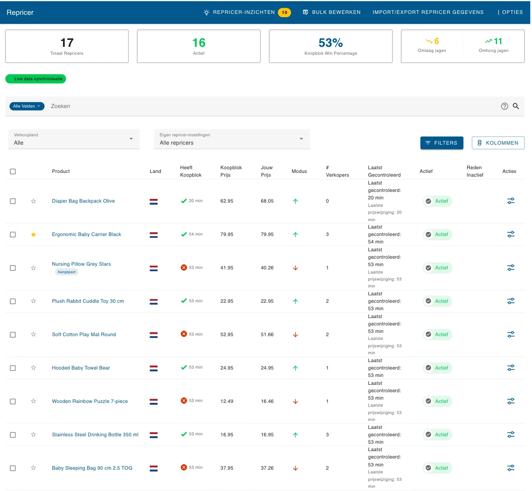Favorite the Diaper Bag Backpack Olive star
This screenshot has width=532, height=491.
[33, 201]
